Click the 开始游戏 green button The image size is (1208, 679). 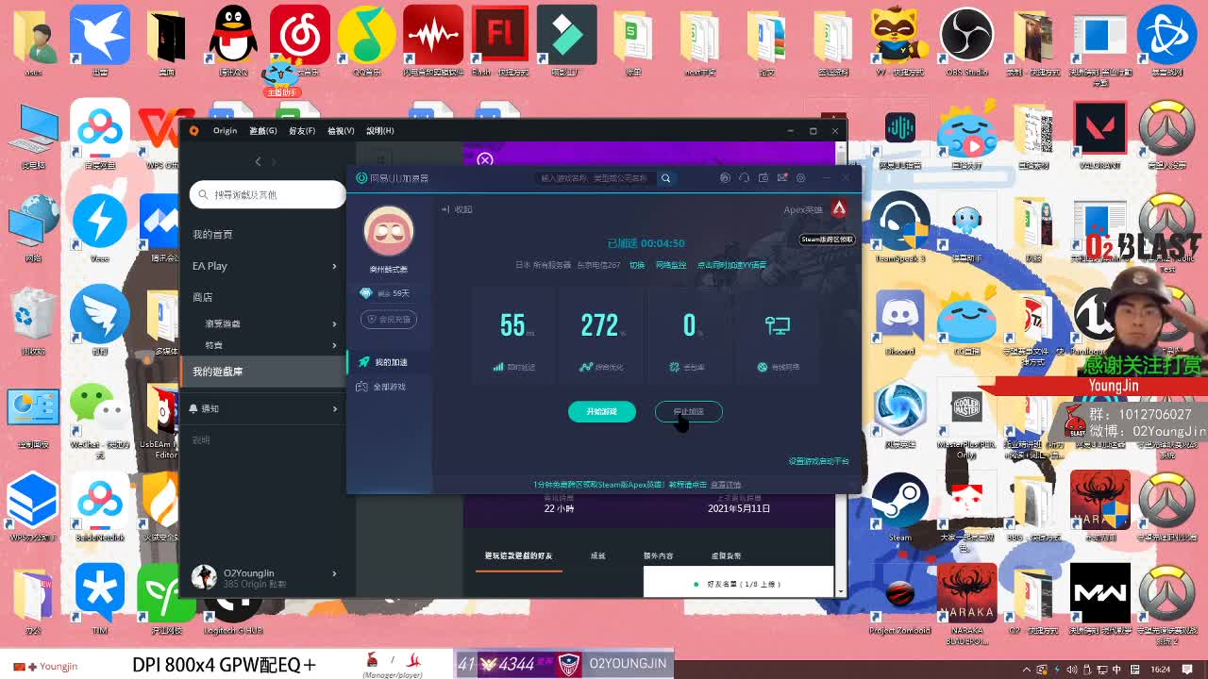[601, 411]
